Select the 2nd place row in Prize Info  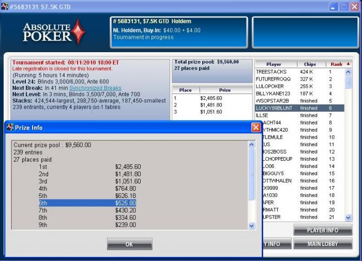point(89,174)
